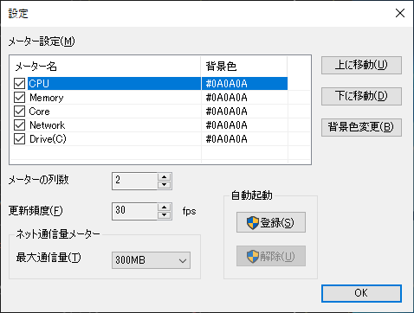Click the Memory background color #0A0A0A cell
Image resolution: width=414 pixels, height=313 pixels.
pos(244,98)
